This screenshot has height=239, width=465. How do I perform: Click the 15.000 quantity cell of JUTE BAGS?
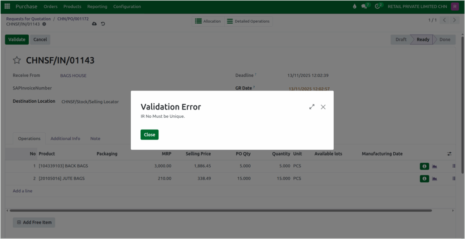coord(283,179)
